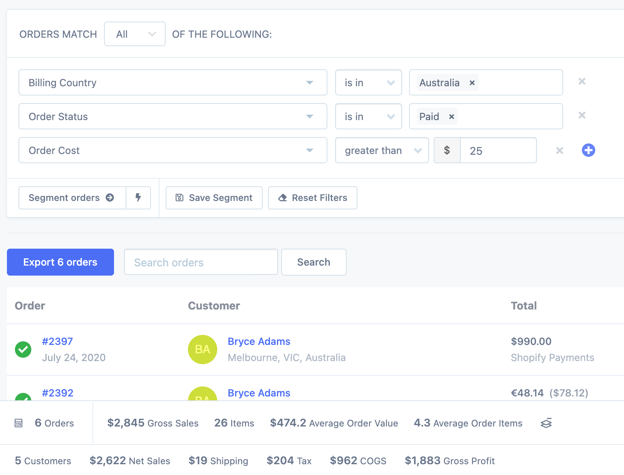Click the layers icon in summary bar
Viewport: 624px width, 475px height.
546,423
